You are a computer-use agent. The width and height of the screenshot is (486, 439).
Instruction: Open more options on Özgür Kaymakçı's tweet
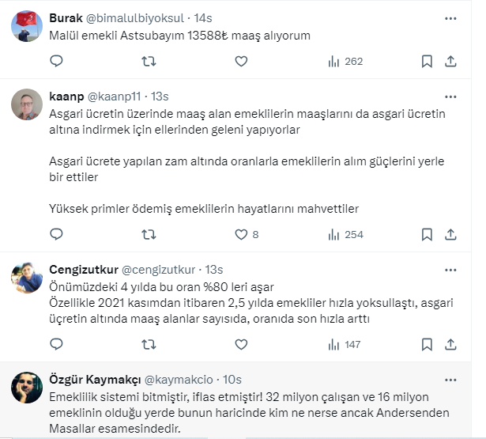click(450, 380)
